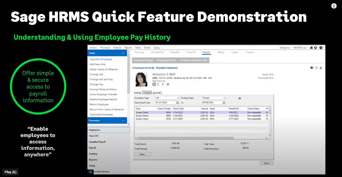The image size is (342, 177).
Task: Jump to last employee record arrow
Action: (x=168, y=84)
